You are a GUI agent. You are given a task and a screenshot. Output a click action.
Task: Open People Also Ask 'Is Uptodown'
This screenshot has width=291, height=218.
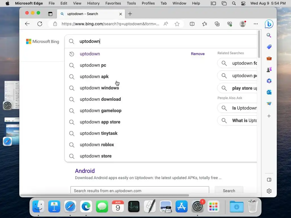pos(237,108)
